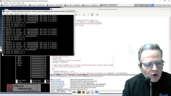Image resolution: width=171 pixels, height=96 pixels.
Task: Click the 'countptr = &count1;' code line in Emacs
Action: [60, 62]
